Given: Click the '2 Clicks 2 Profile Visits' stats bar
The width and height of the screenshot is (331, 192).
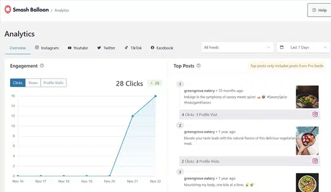Looking at the screenshot, I should point(250,161).
